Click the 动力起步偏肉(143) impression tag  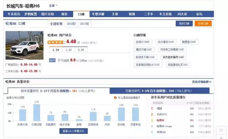tap(173, 57)
